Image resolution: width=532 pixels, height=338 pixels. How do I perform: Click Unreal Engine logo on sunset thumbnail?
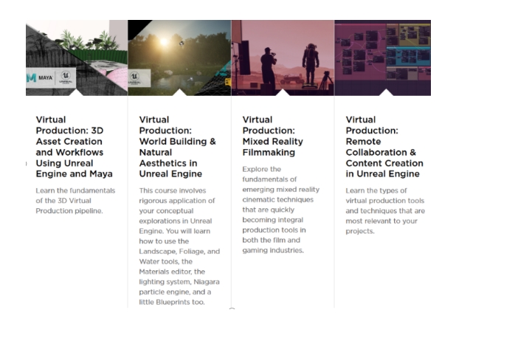[134, 78]
